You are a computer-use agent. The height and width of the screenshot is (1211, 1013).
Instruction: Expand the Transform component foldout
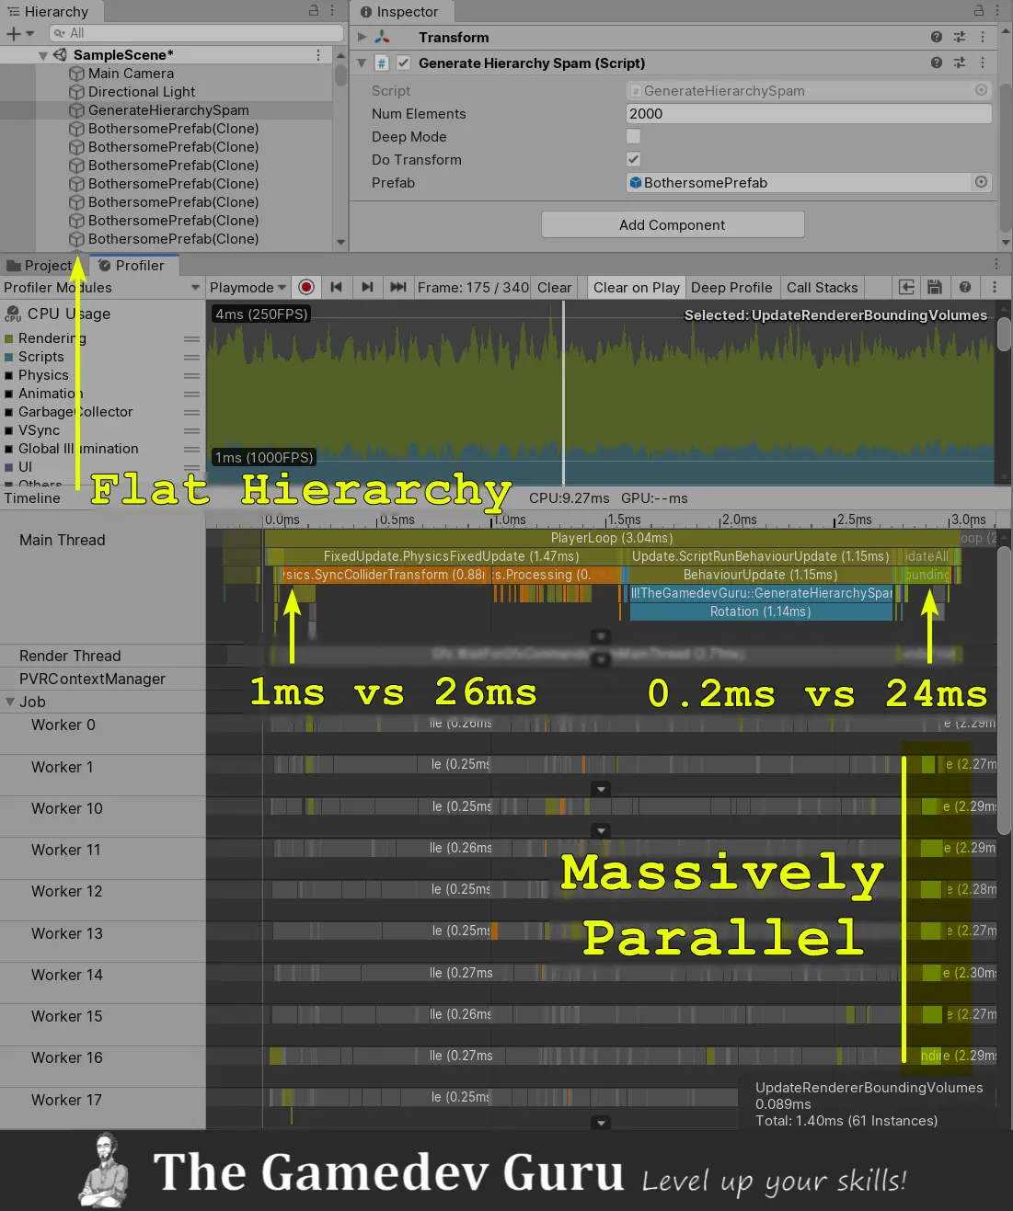[362, 38]
